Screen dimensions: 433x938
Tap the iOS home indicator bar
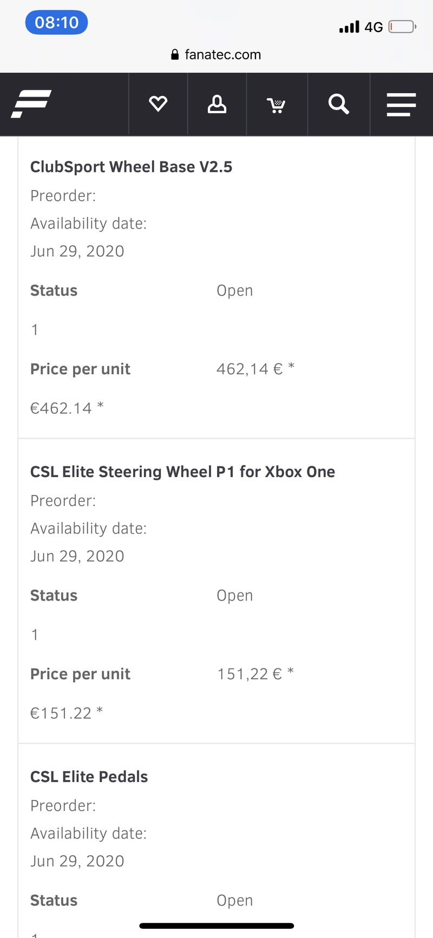pyautogui.click(x=216, y=926)
